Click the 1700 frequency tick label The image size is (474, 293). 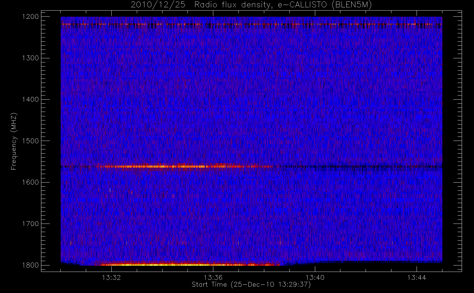[x=30, y=224]
